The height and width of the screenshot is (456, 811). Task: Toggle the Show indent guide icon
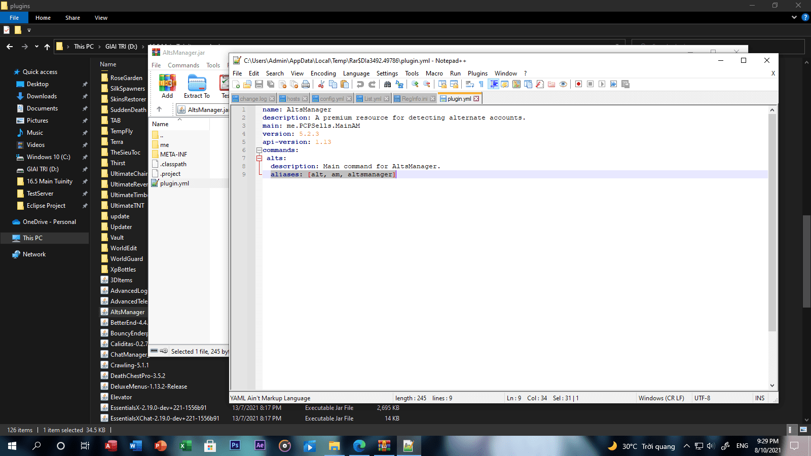(493, 84)
